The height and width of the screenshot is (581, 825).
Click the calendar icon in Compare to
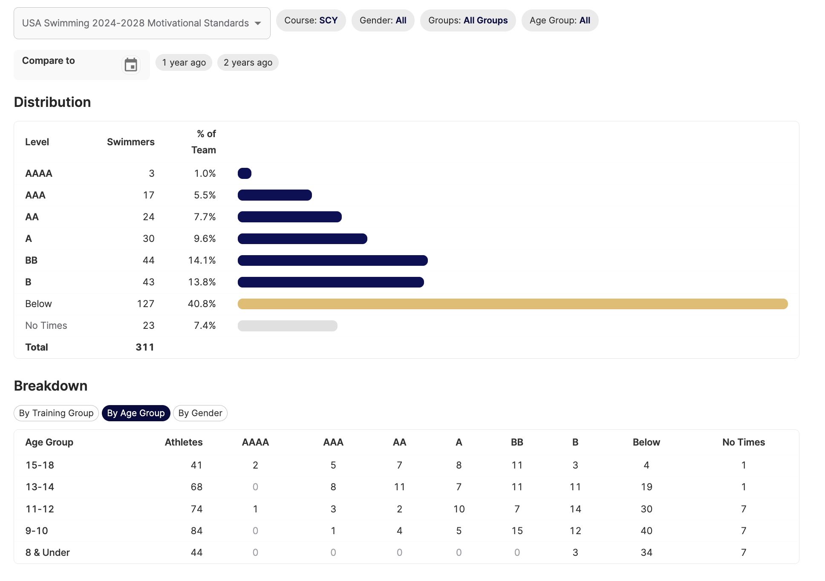tap(131, 65)
